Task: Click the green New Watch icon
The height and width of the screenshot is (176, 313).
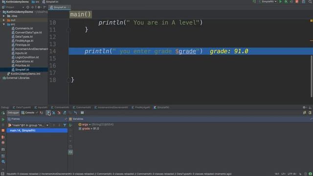Action: click(x=70, y=125)
